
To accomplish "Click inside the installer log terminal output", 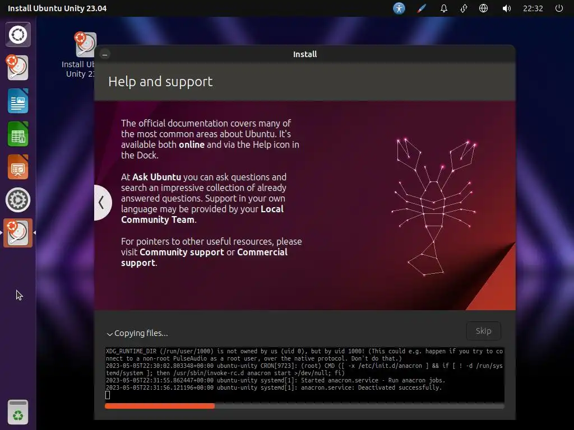I will click(304, 375).
